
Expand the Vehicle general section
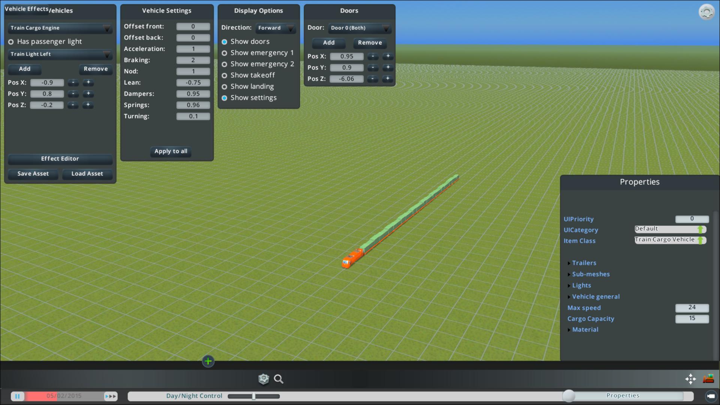point(595,297)
